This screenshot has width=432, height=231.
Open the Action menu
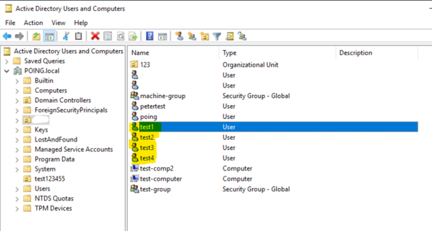[33, 23]
